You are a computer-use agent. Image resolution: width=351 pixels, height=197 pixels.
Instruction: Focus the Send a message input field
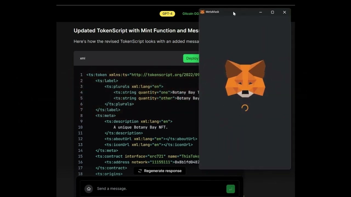[160, 189]
